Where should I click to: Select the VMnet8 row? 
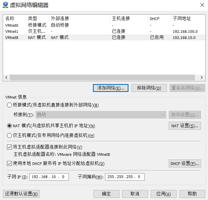(104, 37)
